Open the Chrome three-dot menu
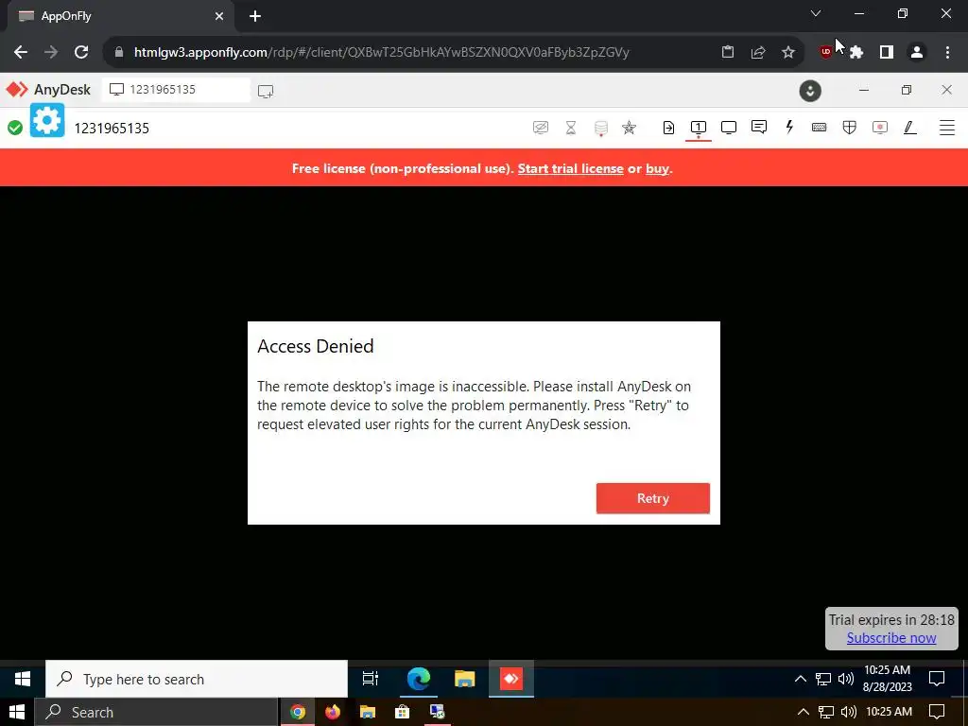 tap(947, 53)
